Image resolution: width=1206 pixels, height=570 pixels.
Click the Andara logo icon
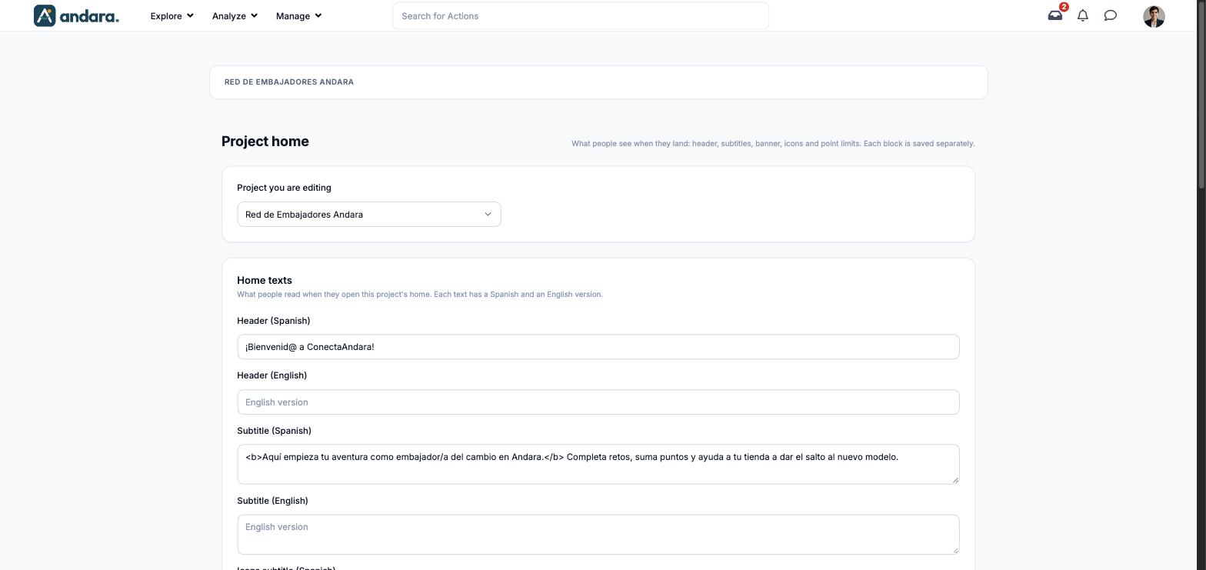(x=45, y=15)
